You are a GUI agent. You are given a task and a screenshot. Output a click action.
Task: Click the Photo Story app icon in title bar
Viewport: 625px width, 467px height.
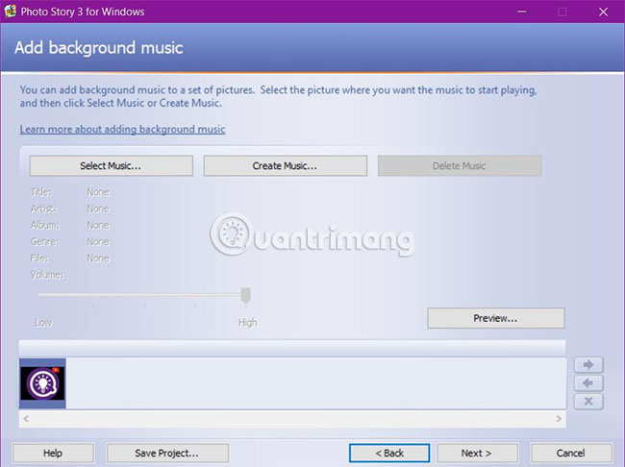click(x=10, y=12)
